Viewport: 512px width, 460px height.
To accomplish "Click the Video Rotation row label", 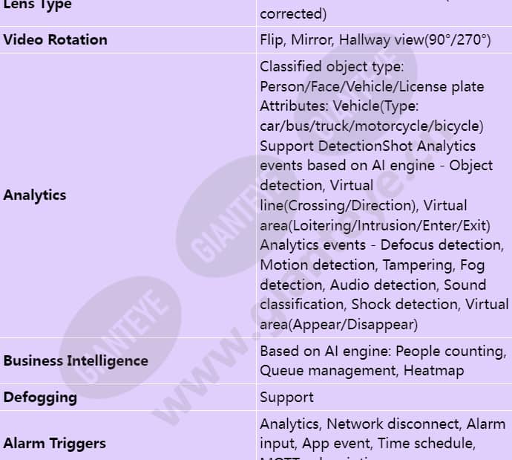I will pyautogui.click(x=55, y=40).
